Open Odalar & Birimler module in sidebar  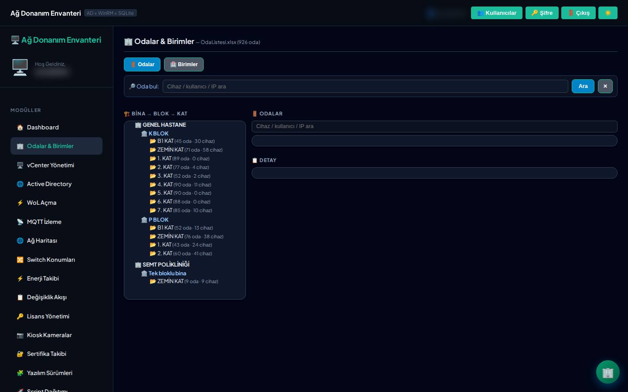coord(56,146)
